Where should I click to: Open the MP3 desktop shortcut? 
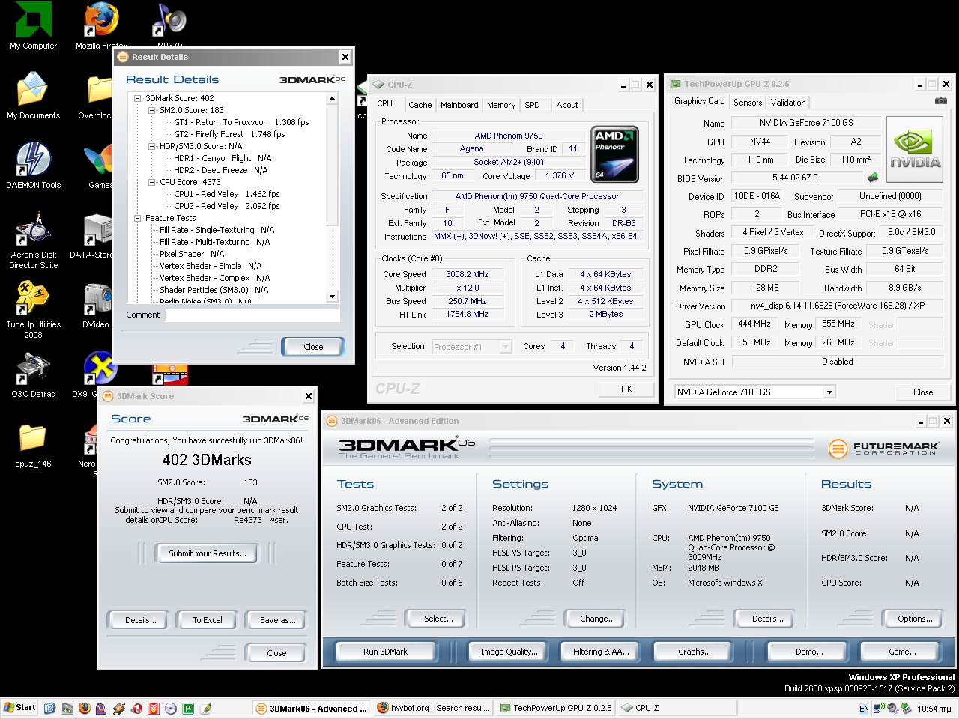(170, 26)
